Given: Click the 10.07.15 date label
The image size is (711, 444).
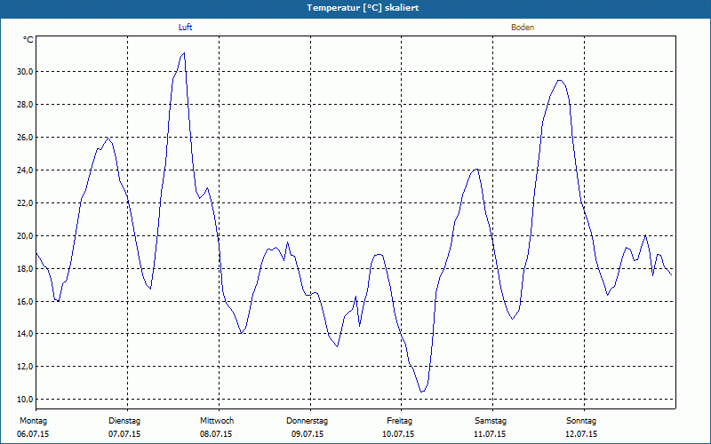Looking at the screenshot, I should (x=398, y=434).
